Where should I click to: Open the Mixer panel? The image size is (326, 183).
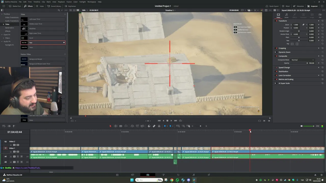(x=286, y=6)
